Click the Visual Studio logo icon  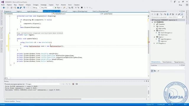(3, 2)
